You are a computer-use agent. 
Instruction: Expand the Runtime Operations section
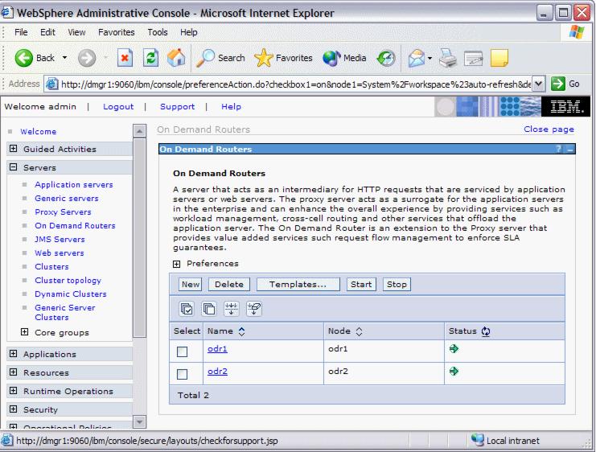[x=14, y=390]
